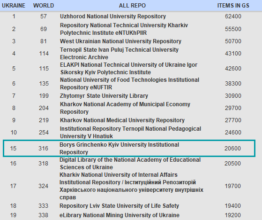Select world rank 114
The height and width of the screenshot is (220, 262).
(x=44, y=54)
